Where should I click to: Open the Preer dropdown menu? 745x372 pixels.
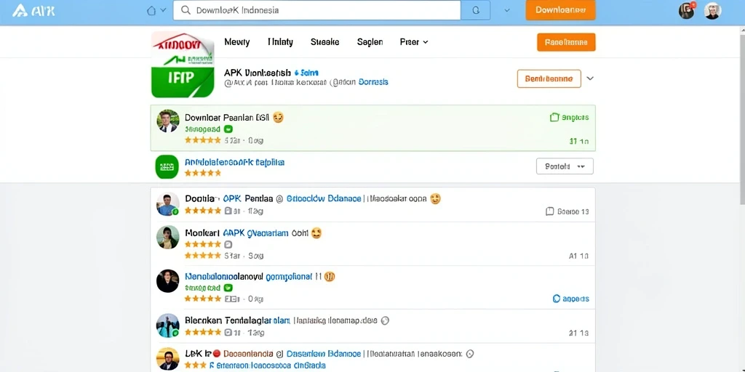click(x=414, y=41)
